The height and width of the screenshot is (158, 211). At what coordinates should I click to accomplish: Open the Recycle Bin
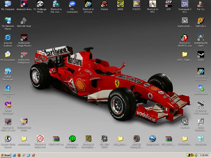(x=201, y=140)
